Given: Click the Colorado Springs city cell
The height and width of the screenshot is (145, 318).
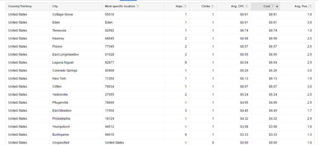Looking at the screenshot, I should [65, 70].
